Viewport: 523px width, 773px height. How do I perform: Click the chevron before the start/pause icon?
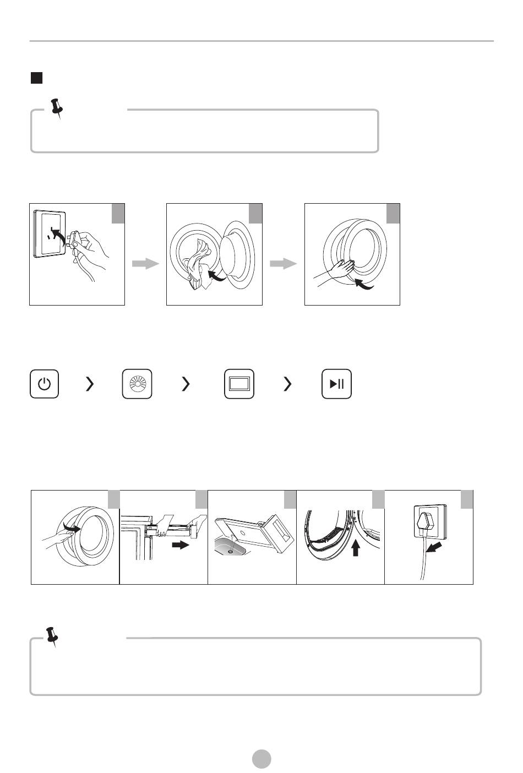pos(287,384)
